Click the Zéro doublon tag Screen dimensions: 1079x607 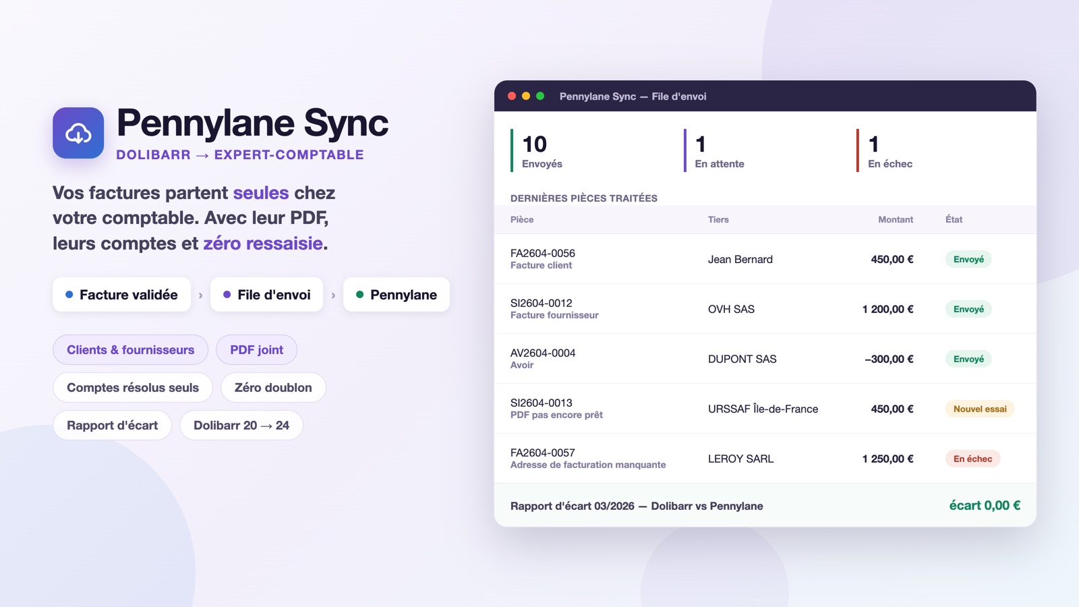[273, 388]
